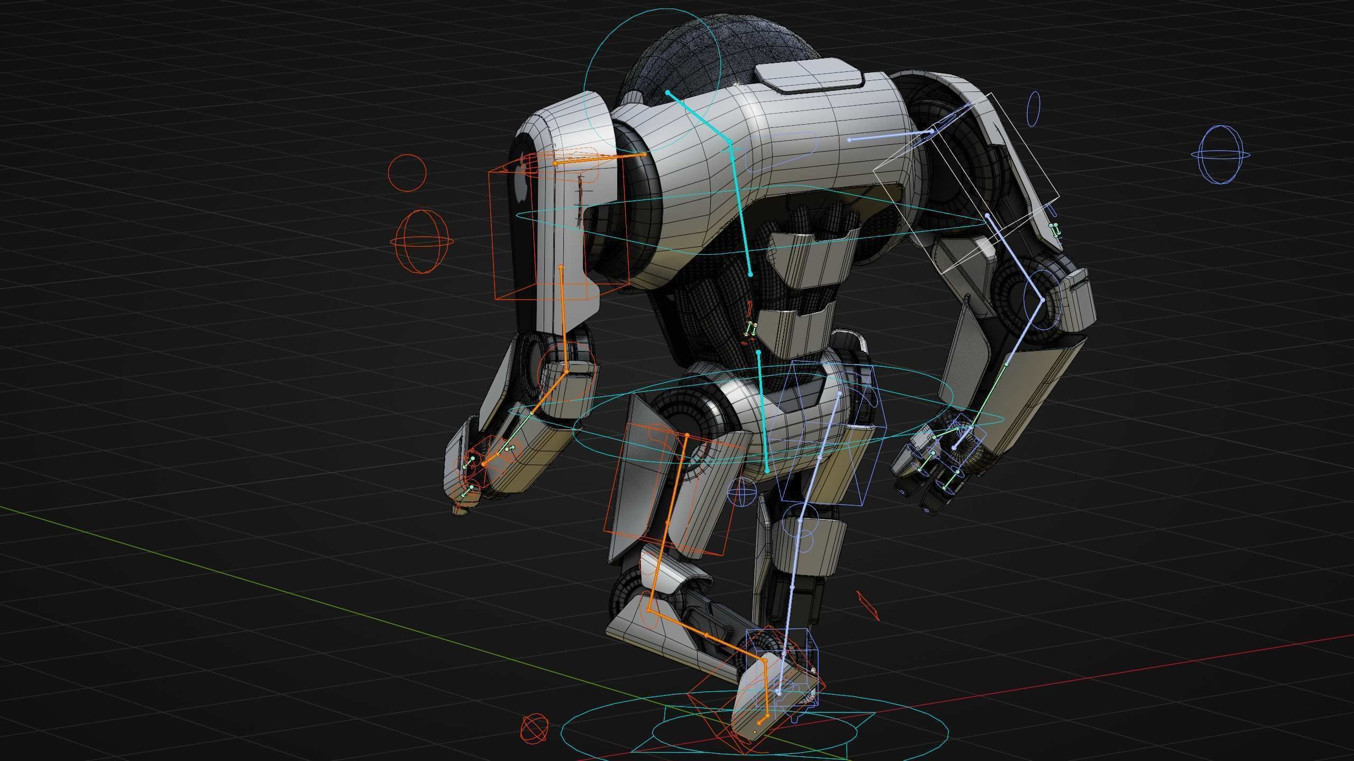
Task: Select the cyan lower spine bone at the hips
Action: 762,411
